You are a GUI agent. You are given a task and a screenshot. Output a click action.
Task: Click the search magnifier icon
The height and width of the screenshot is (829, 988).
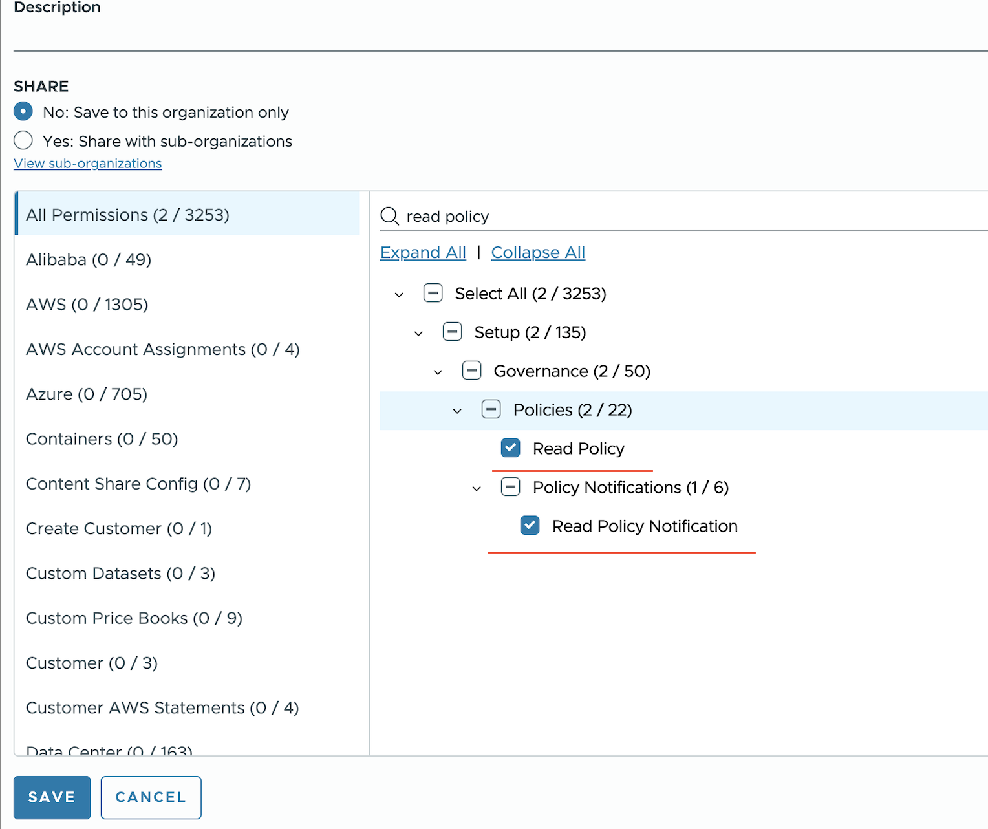click(x=389, y=216)
